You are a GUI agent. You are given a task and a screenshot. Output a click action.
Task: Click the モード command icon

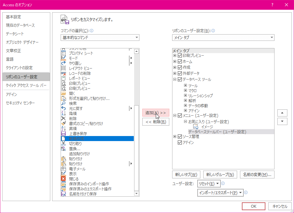click(x=63, y=58)
